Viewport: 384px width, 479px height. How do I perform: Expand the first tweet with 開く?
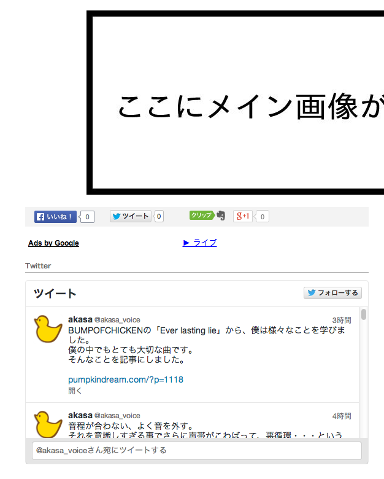pyautogui.click(x=75, y=391)
